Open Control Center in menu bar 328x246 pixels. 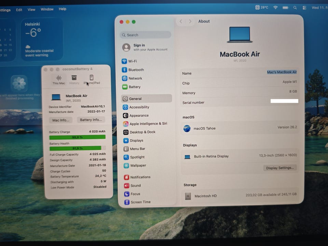[x=304, y=8]
